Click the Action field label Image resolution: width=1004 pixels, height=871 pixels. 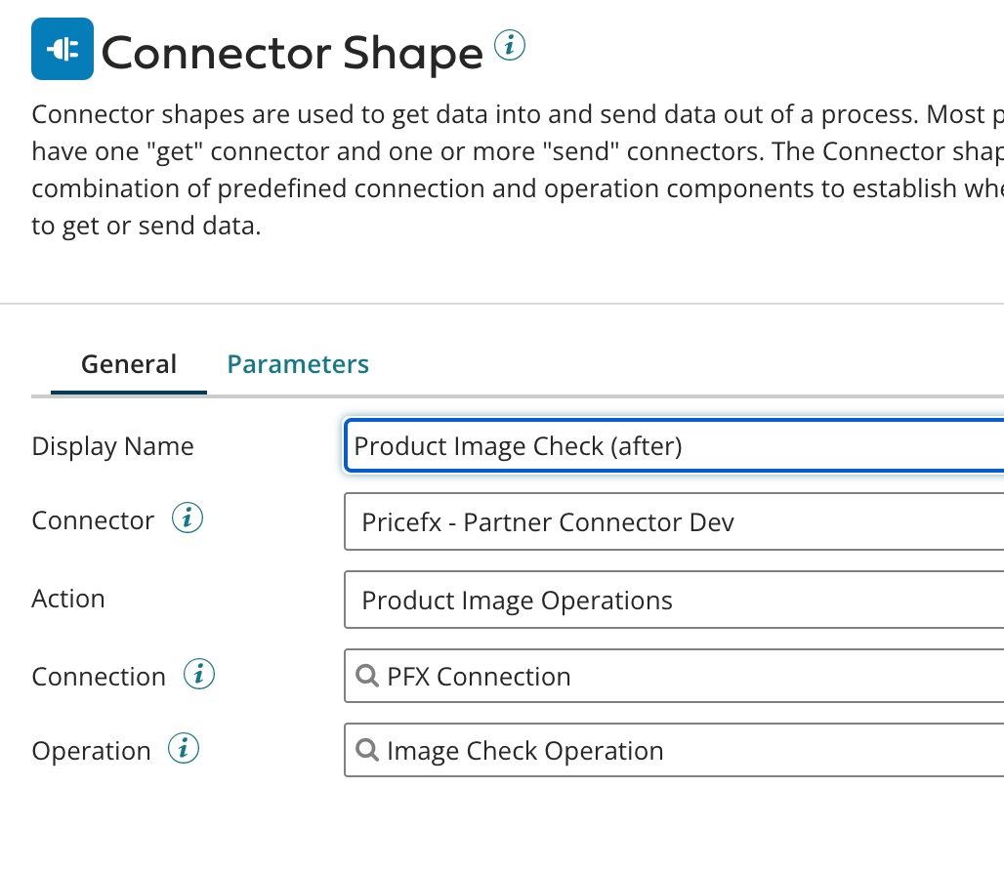pyautogui.click(x=68, y=599)
